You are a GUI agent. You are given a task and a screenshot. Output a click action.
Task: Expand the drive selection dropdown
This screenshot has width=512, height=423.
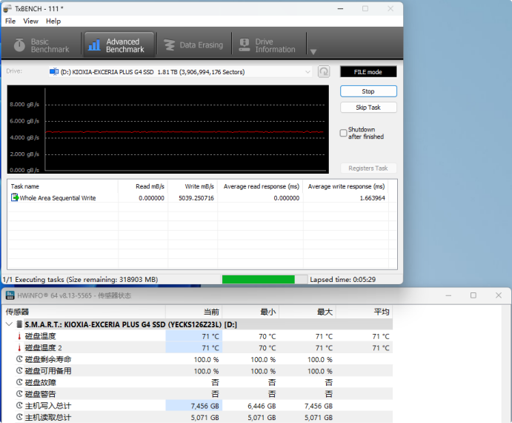(307, 72)
